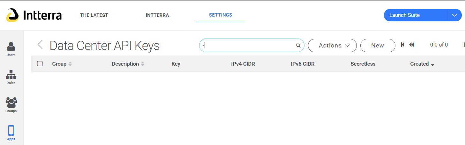Toggle the select-all rows checkbox
Screen dimensions: 465x145
tap(40, 64)
